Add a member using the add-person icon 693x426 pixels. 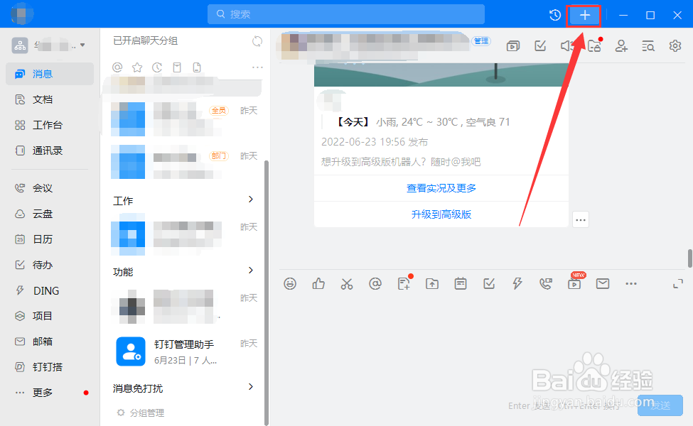621,45
